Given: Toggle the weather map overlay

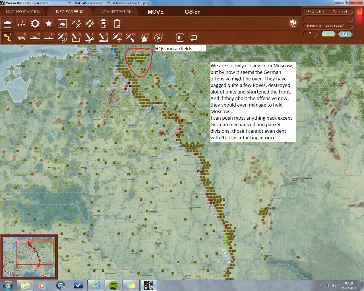Looking at the screenshot, I should point(62,23).
